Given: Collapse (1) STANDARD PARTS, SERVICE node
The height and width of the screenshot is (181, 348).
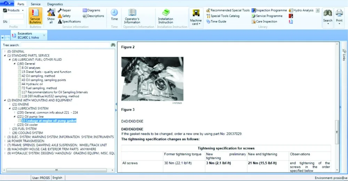Looking at the screenshot, I should click(x=5, y=55).
